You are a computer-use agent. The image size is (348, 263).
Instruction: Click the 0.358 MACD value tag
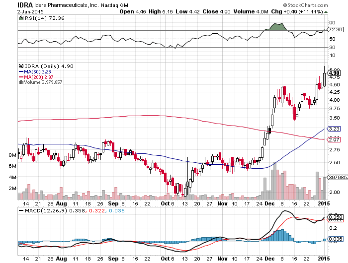(336, 217)
